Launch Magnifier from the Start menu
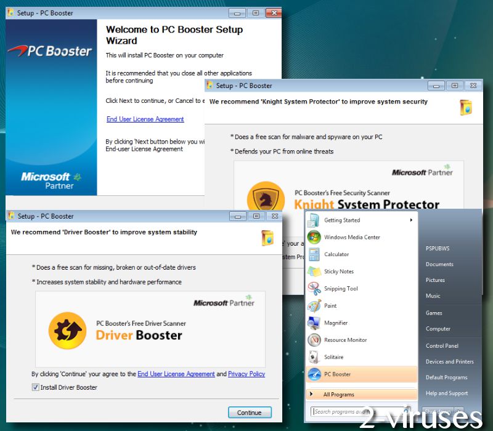Viewport: 493px width, 431px height. coord(361,323)
